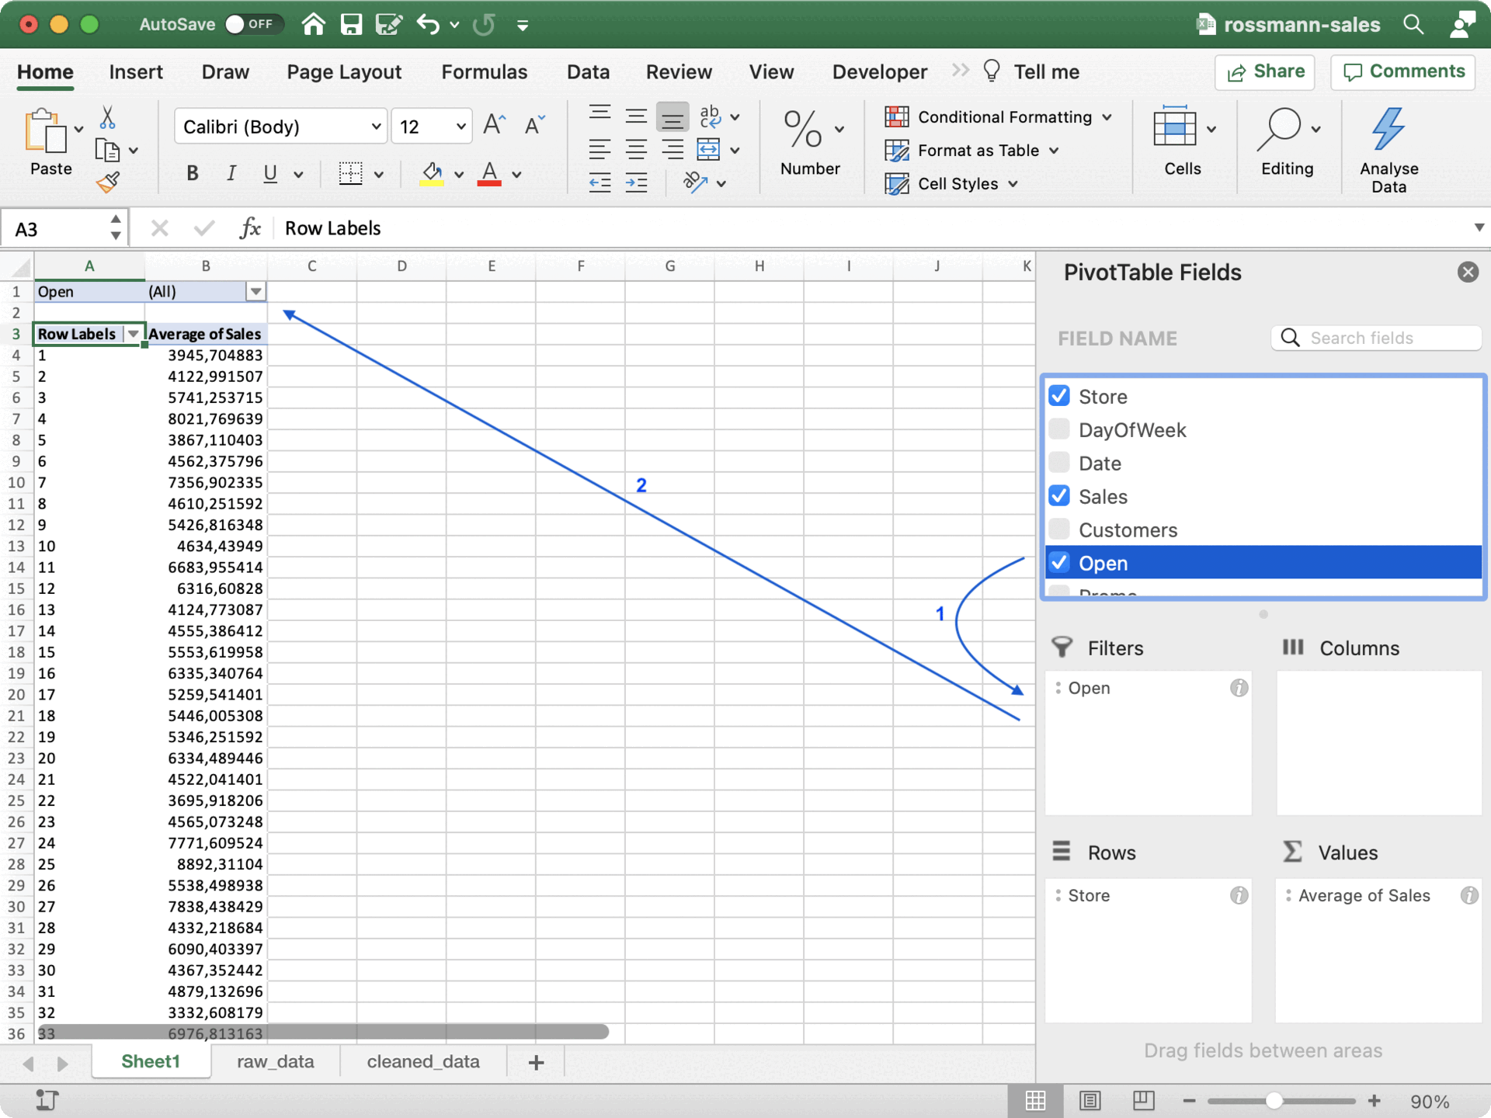Click the Comments button
The image size is (1491, 1118).
coord(1403,72)
